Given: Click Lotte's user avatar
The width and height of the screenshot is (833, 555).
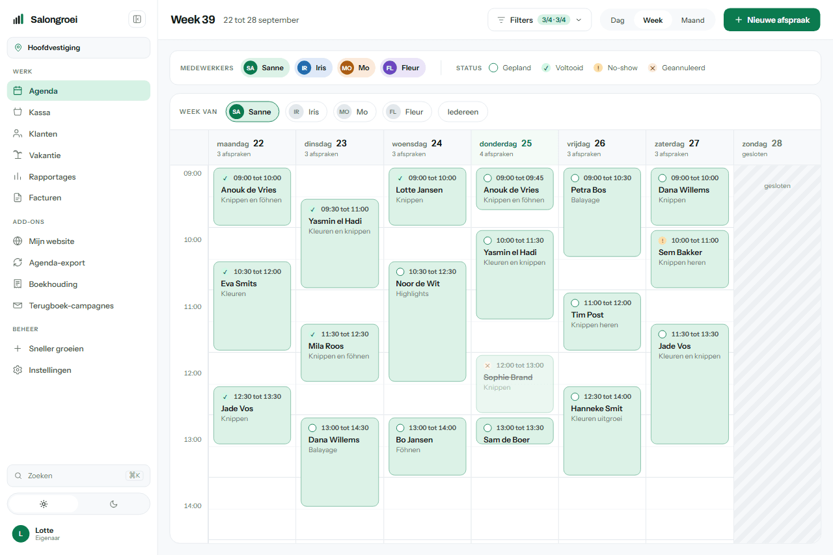Looking at the screenshot, I should point(21,534).
